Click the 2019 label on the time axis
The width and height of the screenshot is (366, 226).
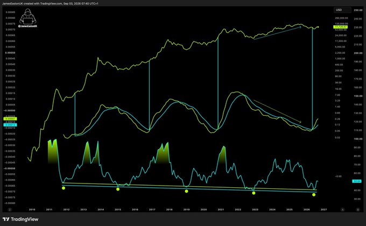pyautogui.click(x=186, y=210)
